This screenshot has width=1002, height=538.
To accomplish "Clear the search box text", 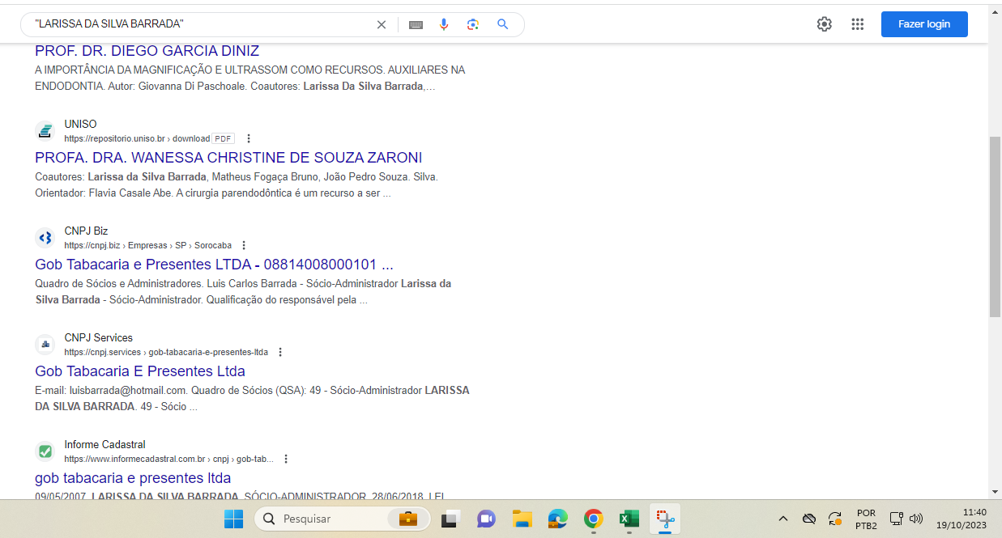I will pyautogui.click(x=382, y=24).
